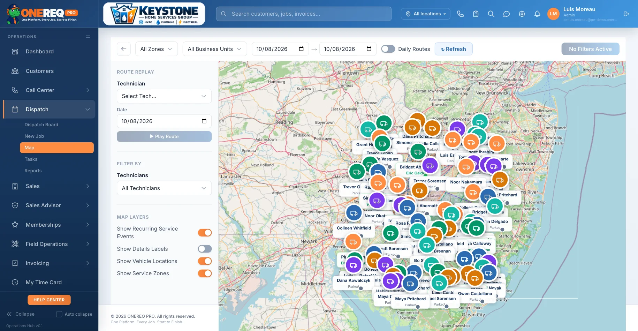The image size is (638, 331).
Task: Open the chat messages icon
Action: click(506, 14)
